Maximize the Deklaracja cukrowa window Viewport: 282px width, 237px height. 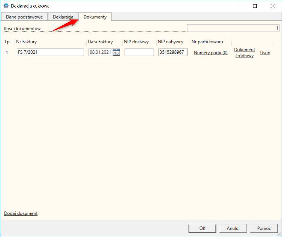[255, 6]
